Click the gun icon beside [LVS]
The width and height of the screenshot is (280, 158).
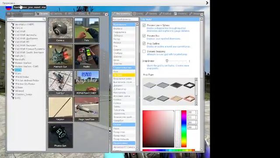point(13,98)
